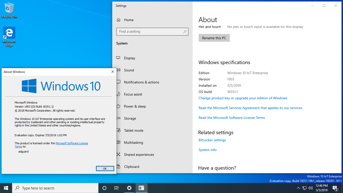
Task: Open the Recycle Bin desktop icon
Action: click(x=9, y=11)
